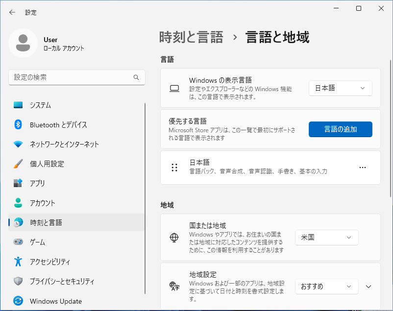Click the laptop icon beside Windows の表示言語

[174, 89]
